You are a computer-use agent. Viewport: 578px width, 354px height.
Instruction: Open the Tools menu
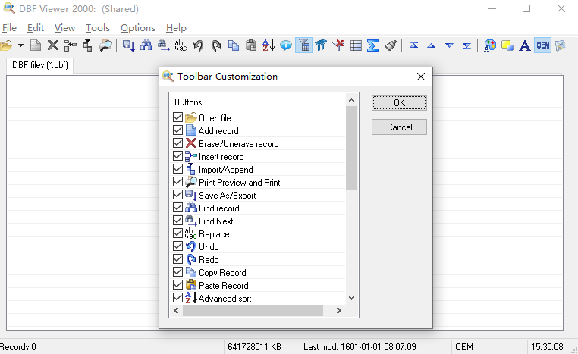97,28
